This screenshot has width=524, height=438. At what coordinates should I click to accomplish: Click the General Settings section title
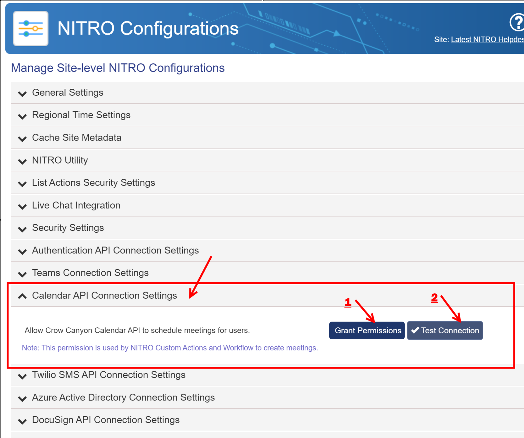click(x=68, y=93)
